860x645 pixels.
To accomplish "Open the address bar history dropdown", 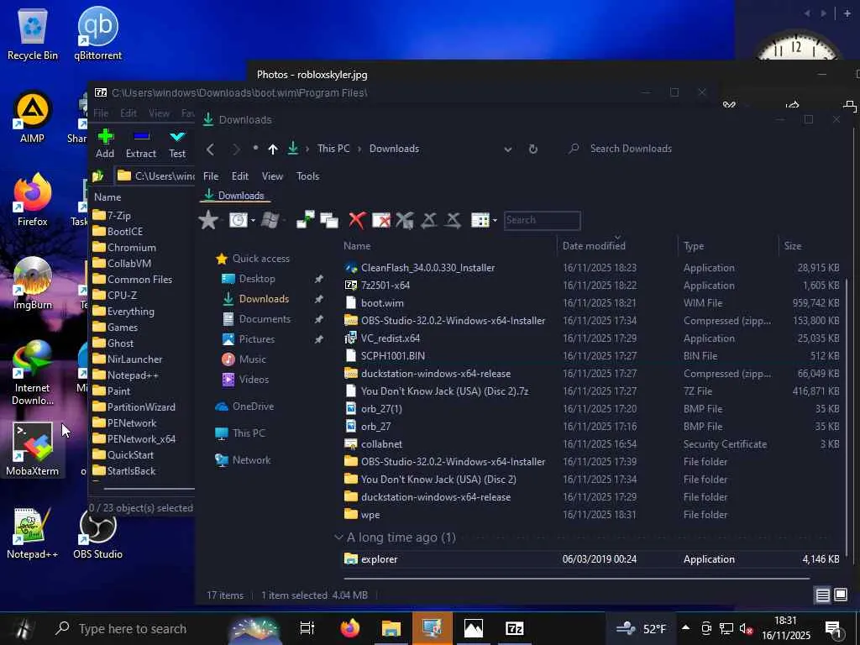I will click(x=508, y=149).
